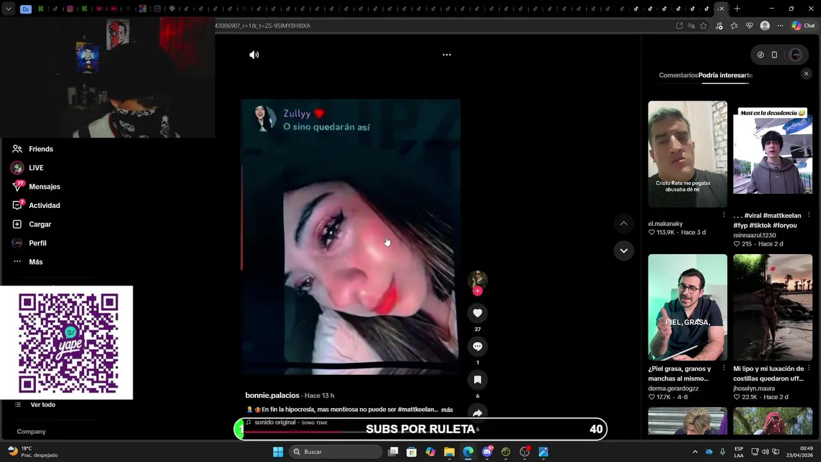Open options for el.makanaky video
821x462 pixels.
724,215
